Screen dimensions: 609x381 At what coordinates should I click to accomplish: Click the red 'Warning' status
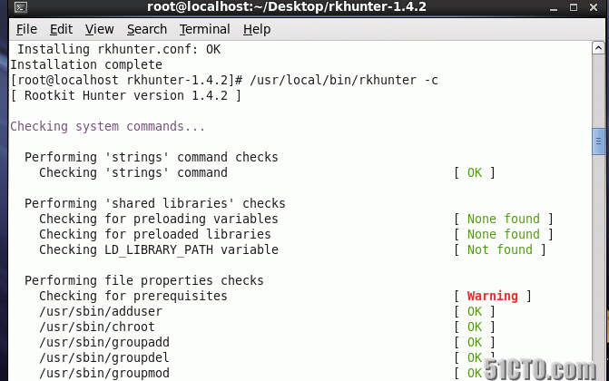[493, 296]
